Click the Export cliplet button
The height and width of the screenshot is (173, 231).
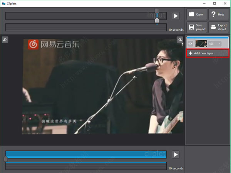coord(219,27)
